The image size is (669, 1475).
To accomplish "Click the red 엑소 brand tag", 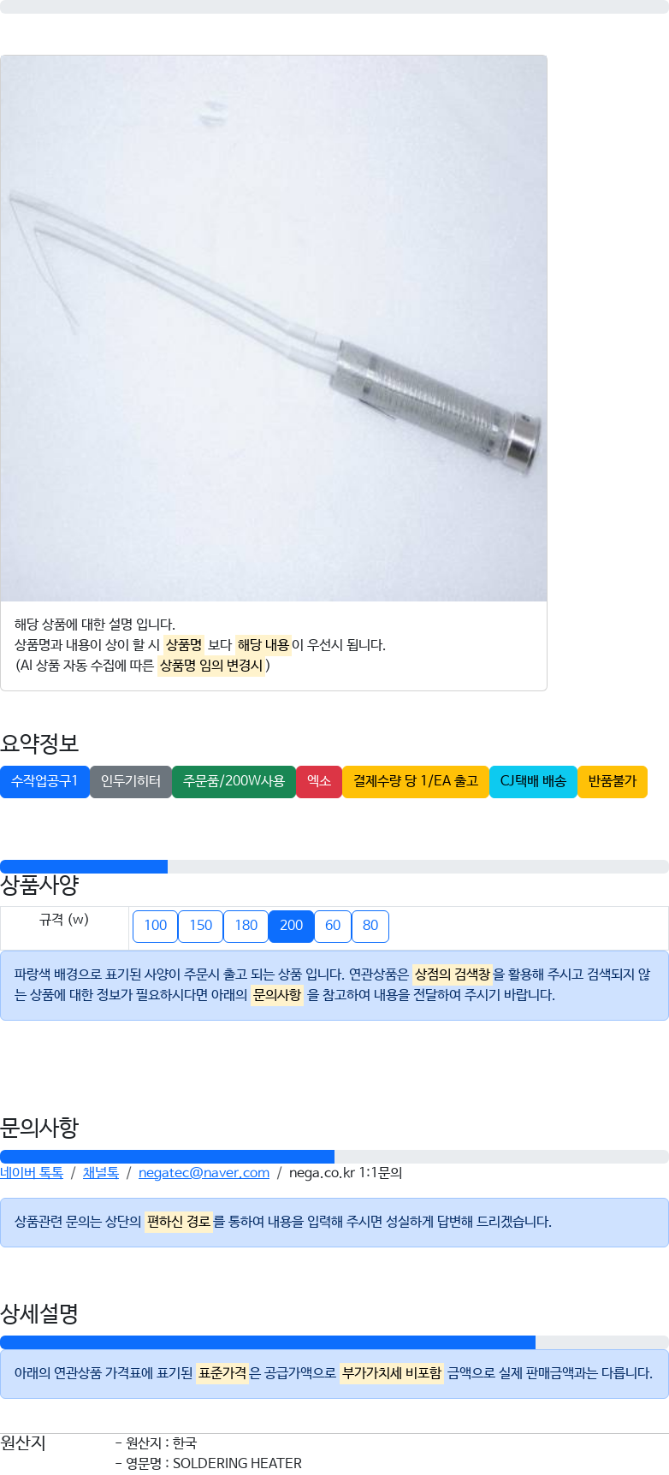I will pos(319,781).
